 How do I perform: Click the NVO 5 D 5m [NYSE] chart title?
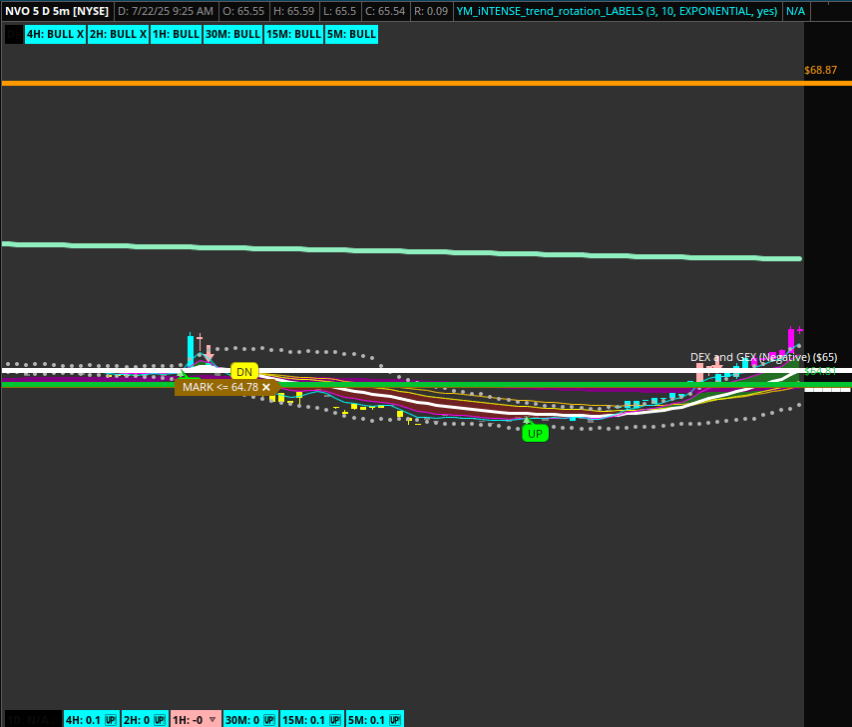click(x=57, y=11)
